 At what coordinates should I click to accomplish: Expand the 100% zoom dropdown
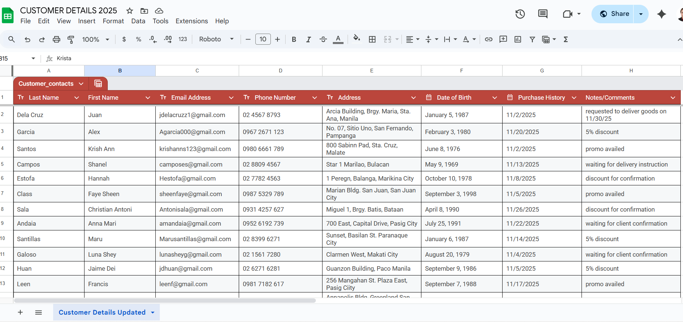coord(96,40)
